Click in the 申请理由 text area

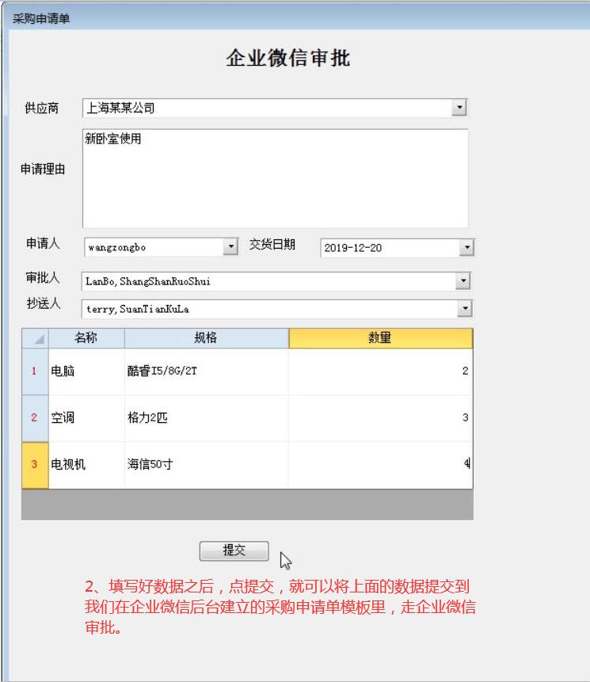tap(276, 178)
